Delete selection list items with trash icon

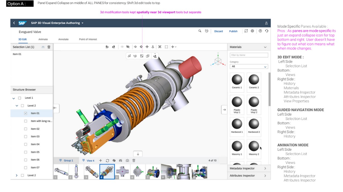pyautogui.click(x=49, y=47)
